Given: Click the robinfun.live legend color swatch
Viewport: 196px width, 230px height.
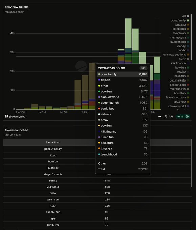Looking at the screenshot, I should (x=188, y=89).
